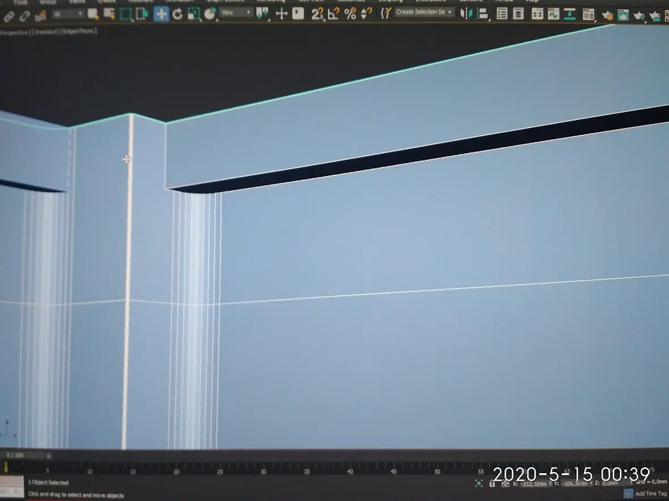Choose the Rectangular Selection Region icon

click(126, 14)
